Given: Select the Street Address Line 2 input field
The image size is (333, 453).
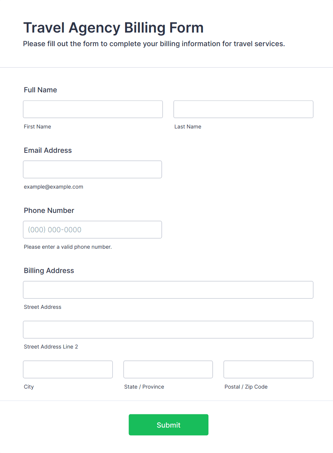Looking at the screenshot, I should pyautogui.click(x=168, y=330).
